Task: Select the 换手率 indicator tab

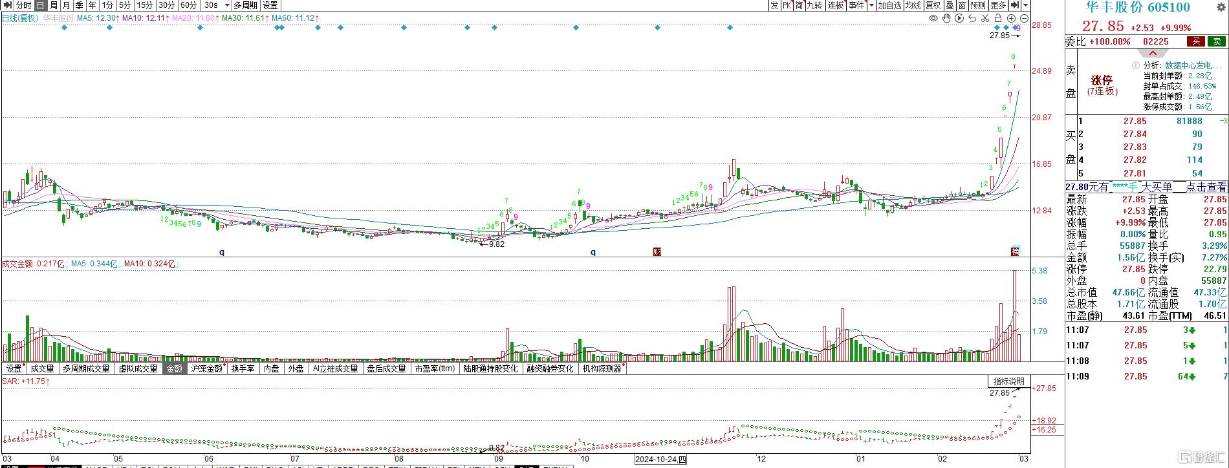Action: pos(243,368)
